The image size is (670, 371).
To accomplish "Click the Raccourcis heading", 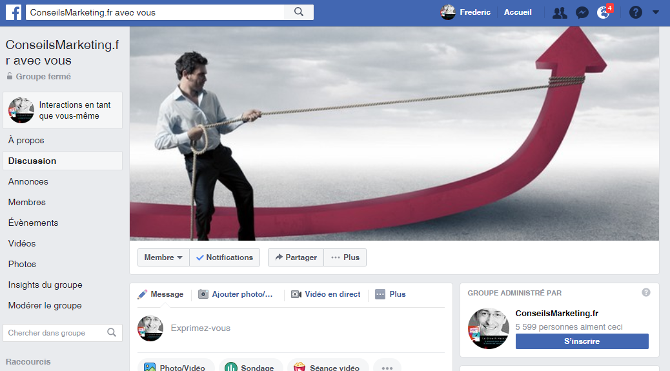I will click(x=28, y=361).
